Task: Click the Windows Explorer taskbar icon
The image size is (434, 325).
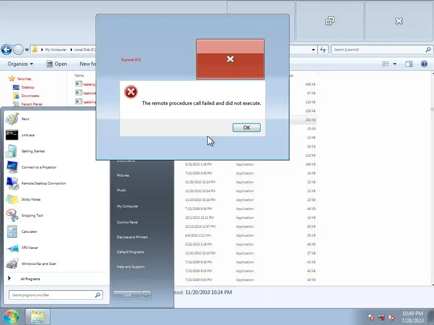Action: pyautogui.click(x=38, y=317)
